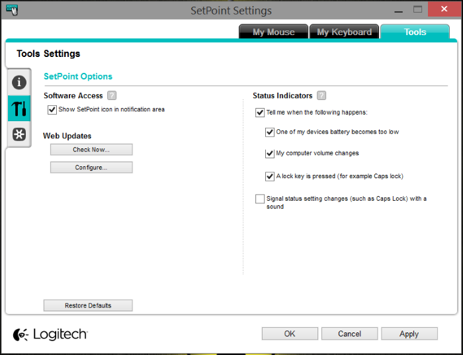Confirm with the OK button
The height and width of the screenshot is (355, 463).
[x=290, y=334]
